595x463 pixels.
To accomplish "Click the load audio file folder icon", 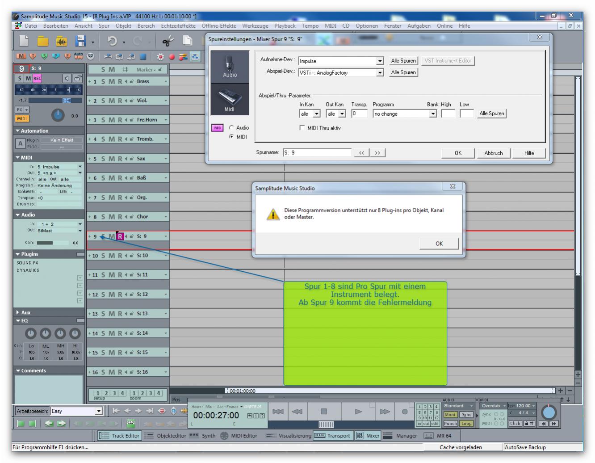I will (x=62, y=42).
